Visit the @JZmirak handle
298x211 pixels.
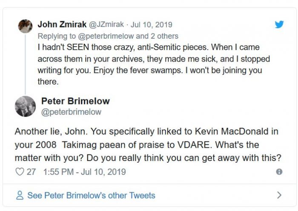point(106,25)
